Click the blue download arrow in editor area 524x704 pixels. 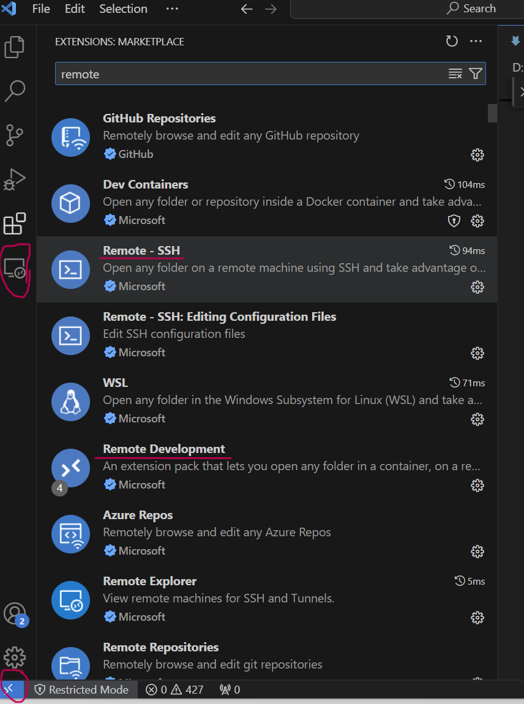tap(515, 41)
